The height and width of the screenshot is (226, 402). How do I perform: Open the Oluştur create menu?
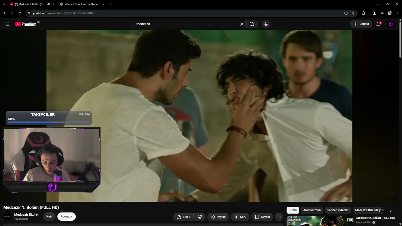(x=361, y=24)
